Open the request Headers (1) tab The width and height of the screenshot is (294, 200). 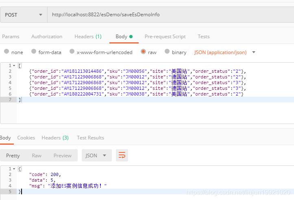point(88,37)
